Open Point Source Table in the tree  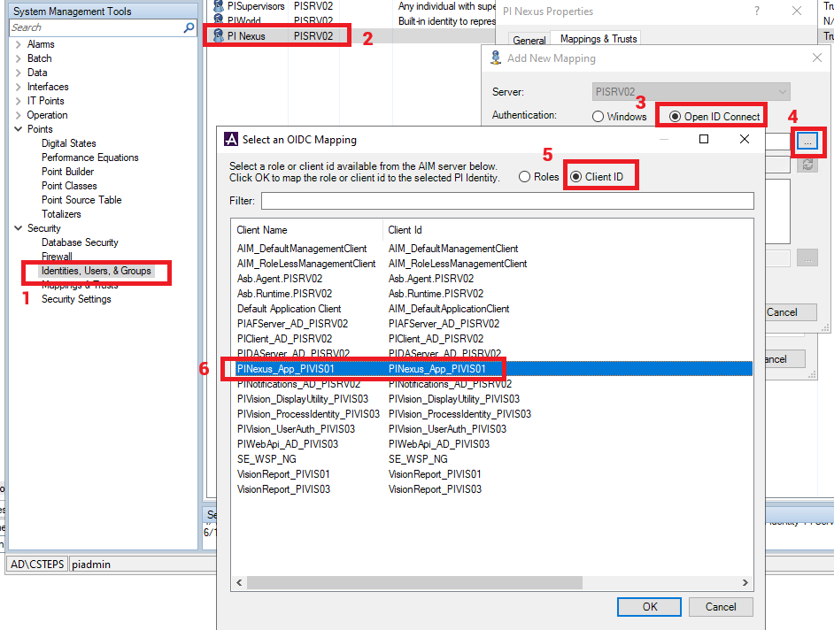(x=81, y=200)
